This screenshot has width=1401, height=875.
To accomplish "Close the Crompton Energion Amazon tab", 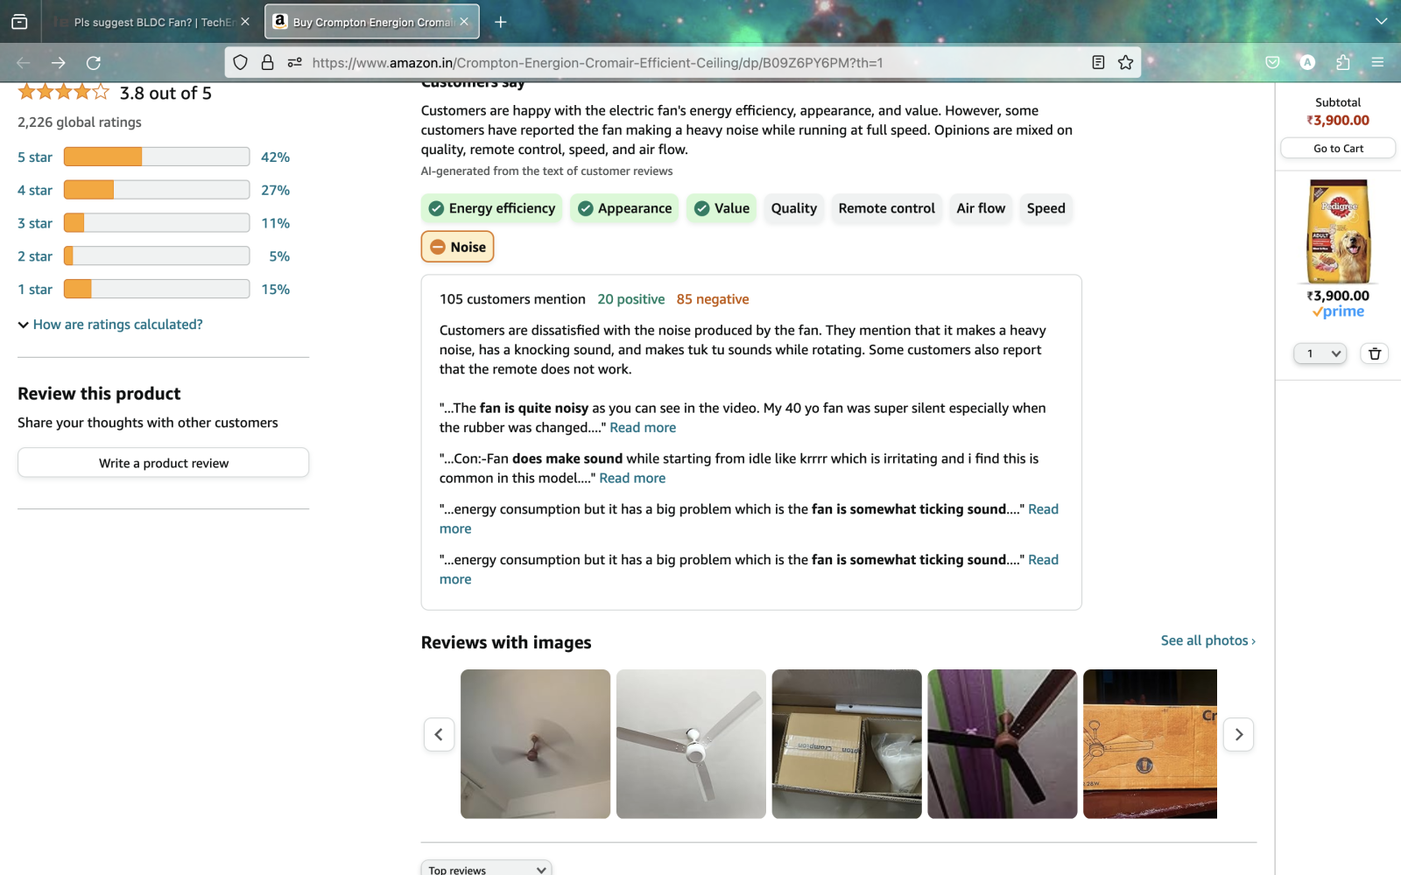I will pyautogui.click(x=464, y=22).
